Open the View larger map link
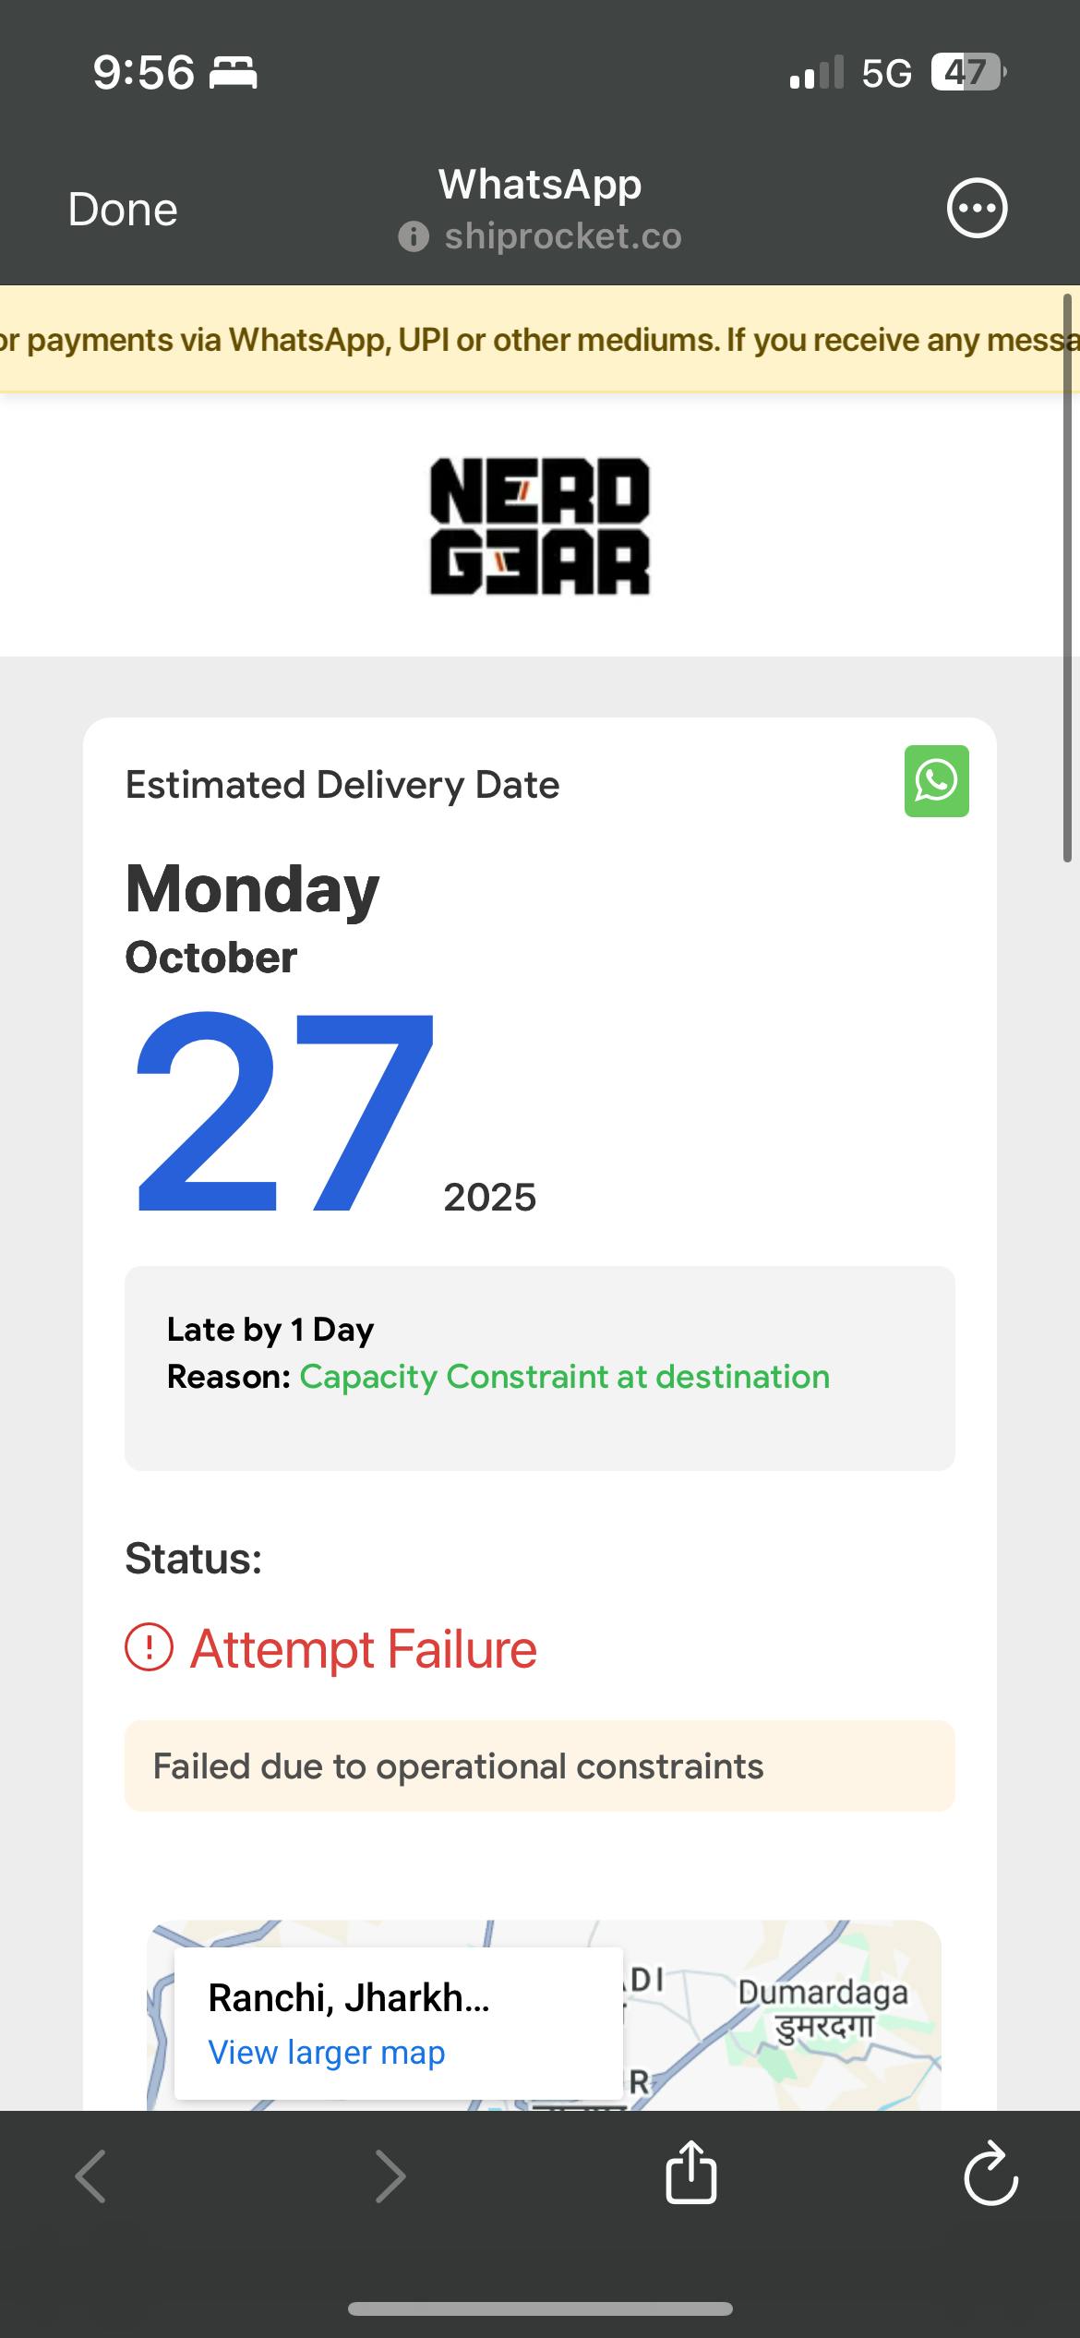 pos(327,2052)
